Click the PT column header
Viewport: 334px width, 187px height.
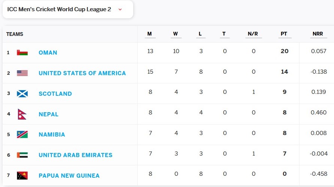point(284,34)
